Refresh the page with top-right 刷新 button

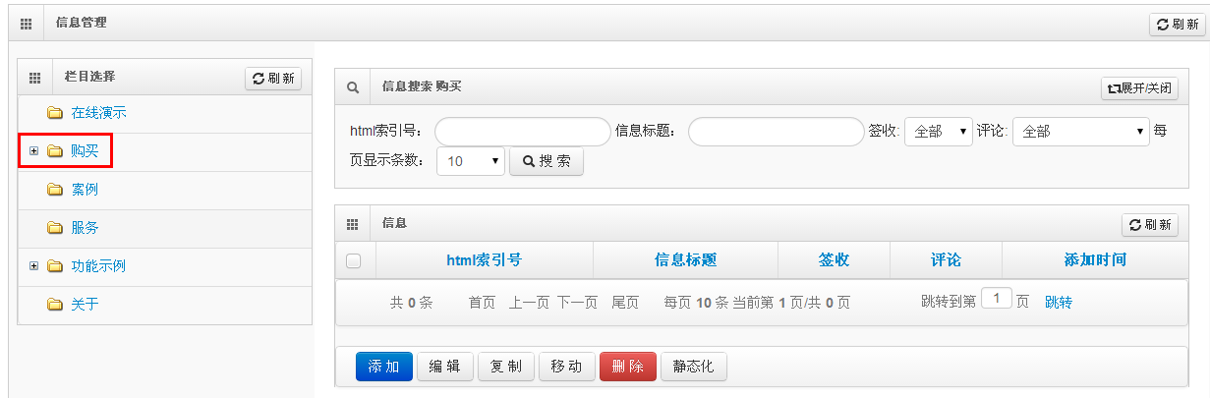tap(1178, 25)
